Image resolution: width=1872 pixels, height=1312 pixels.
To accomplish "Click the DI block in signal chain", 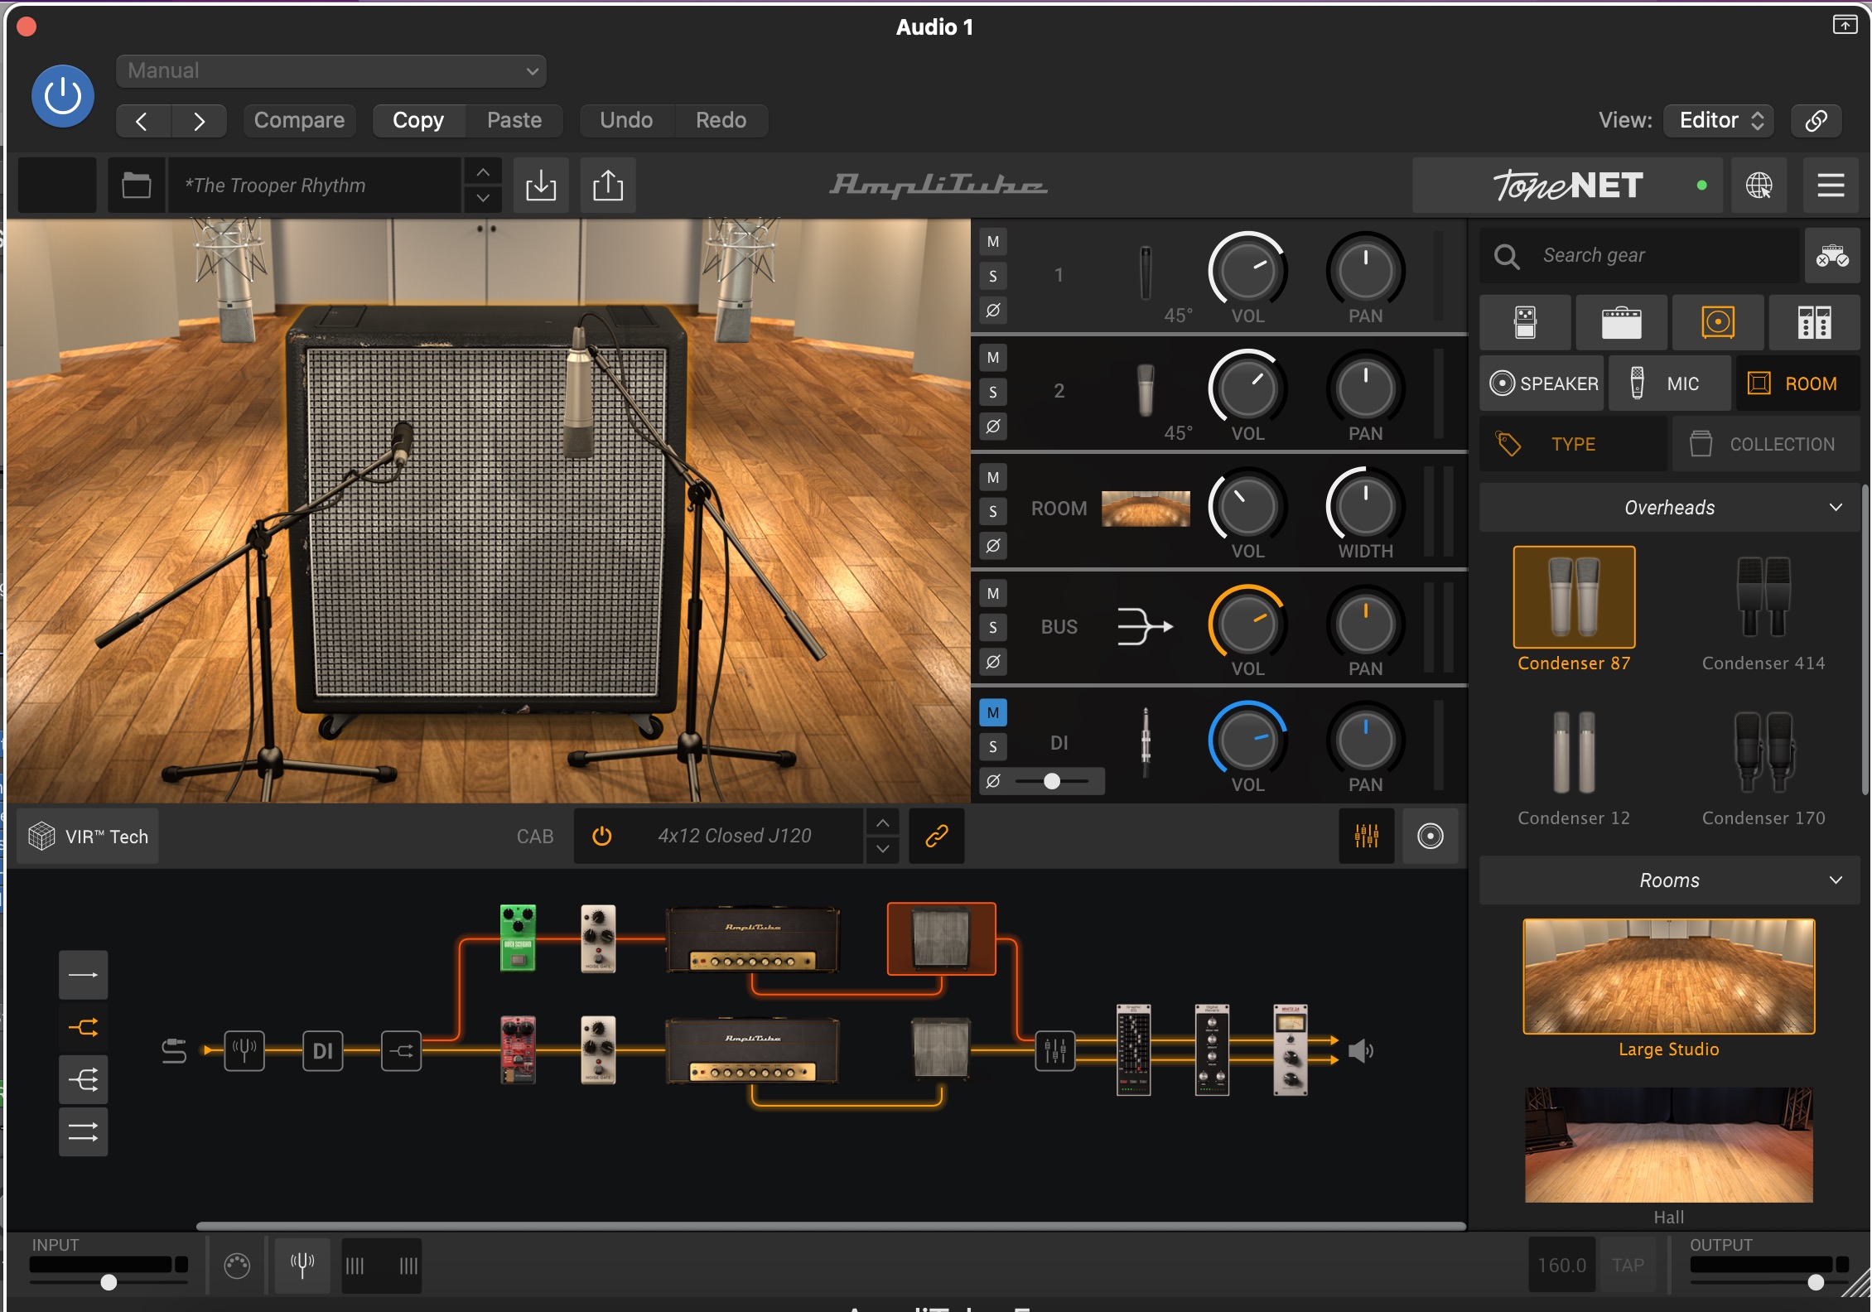I will 323,1051.
